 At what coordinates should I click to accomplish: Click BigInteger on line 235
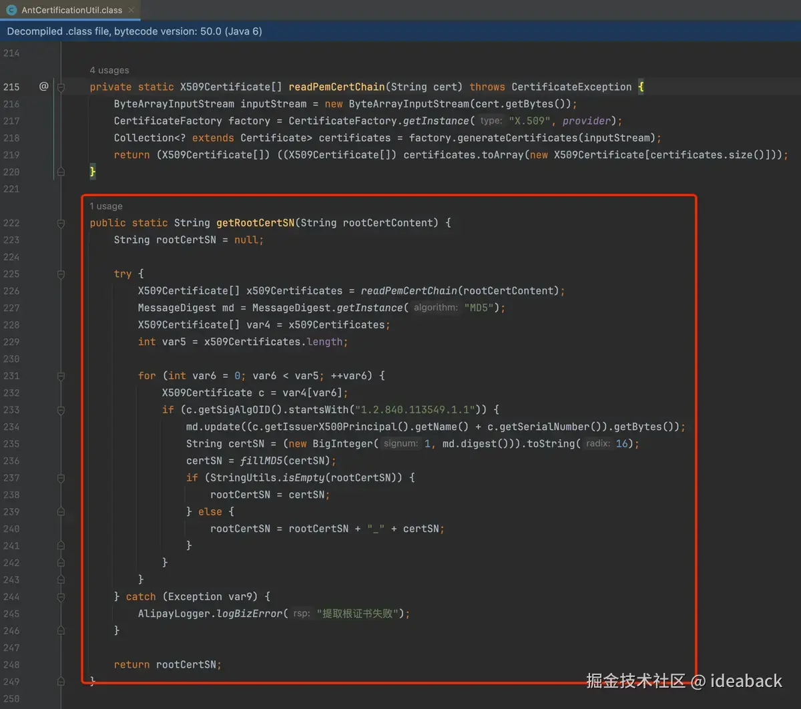tap(342, 444)
